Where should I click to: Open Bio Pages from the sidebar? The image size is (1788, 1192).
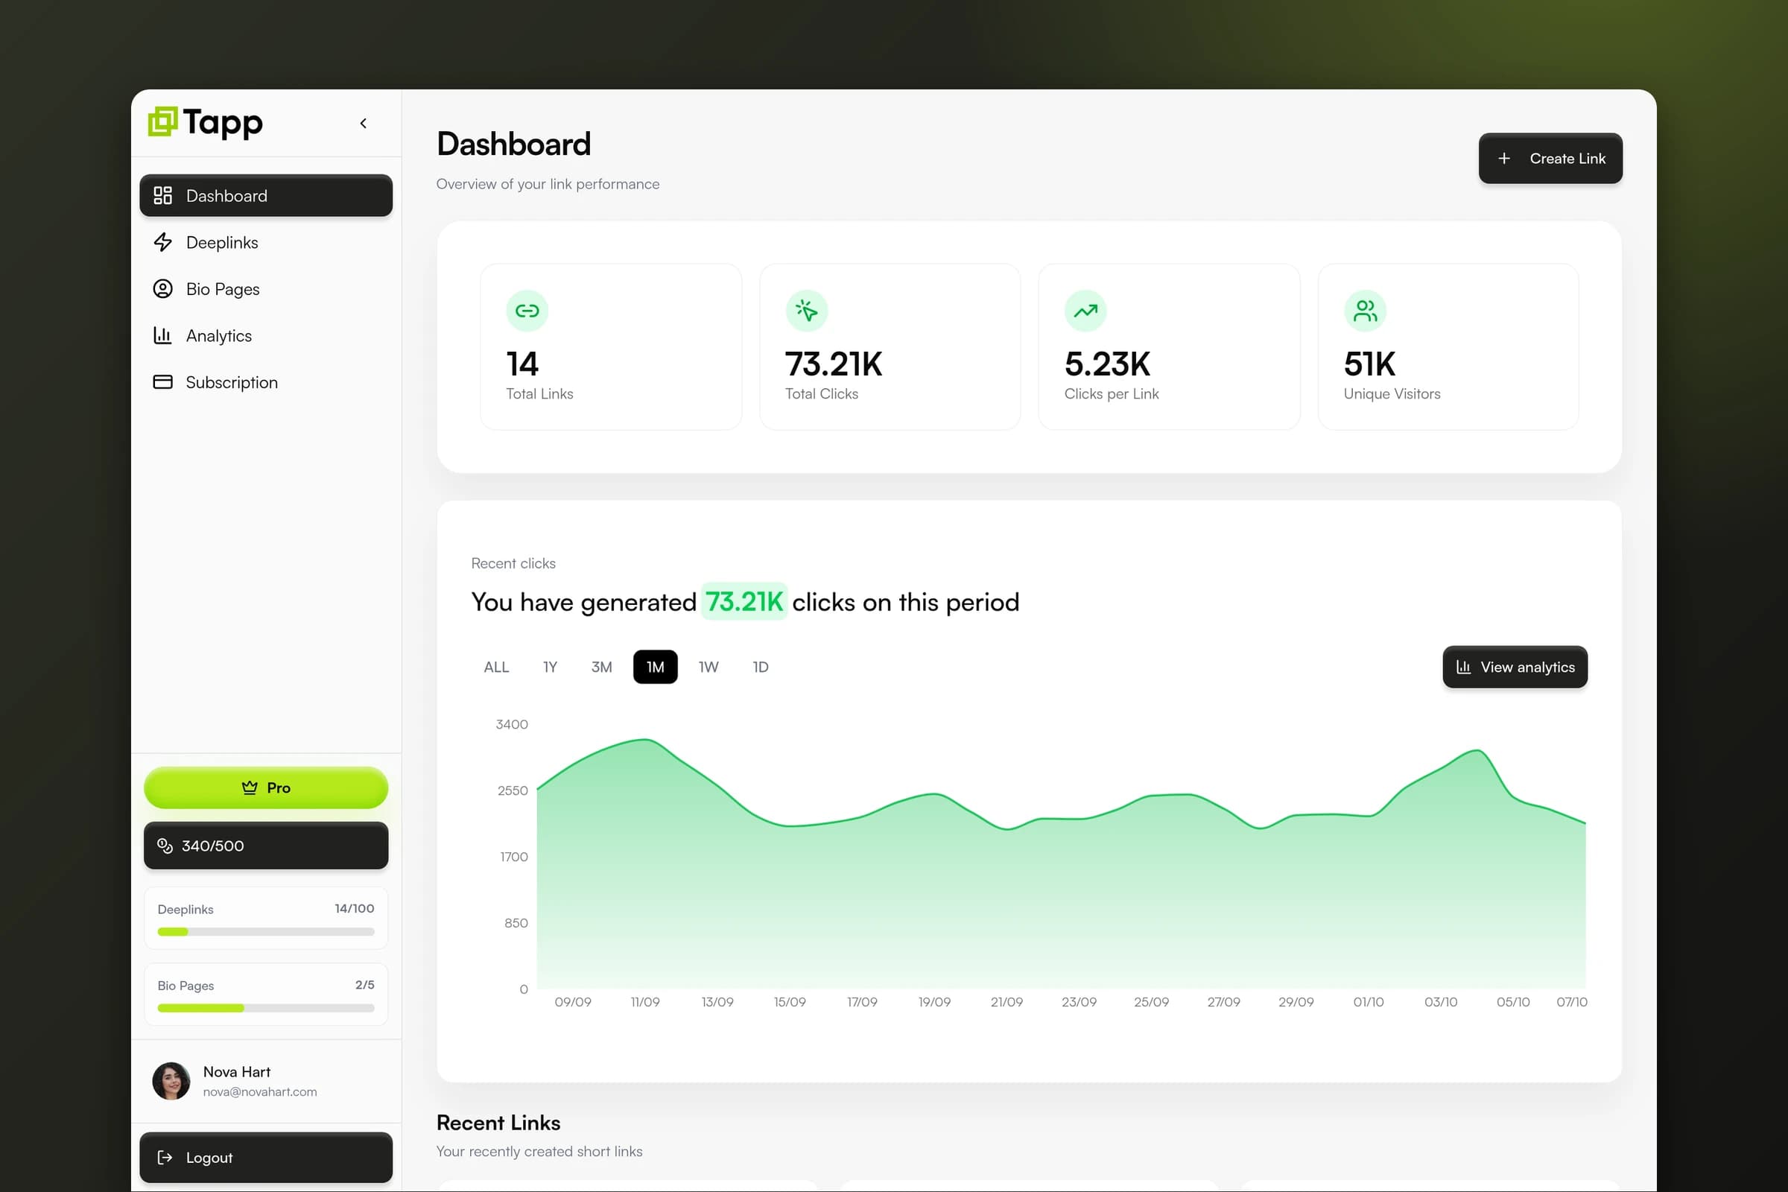(266, 289)
